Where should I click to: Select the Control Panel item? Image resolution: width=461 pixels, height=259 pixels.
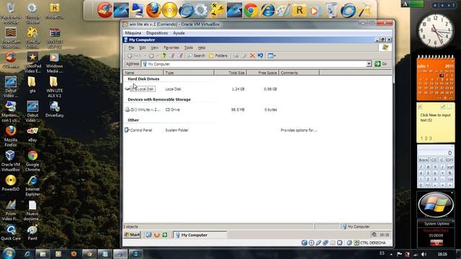tap(138, 130)
